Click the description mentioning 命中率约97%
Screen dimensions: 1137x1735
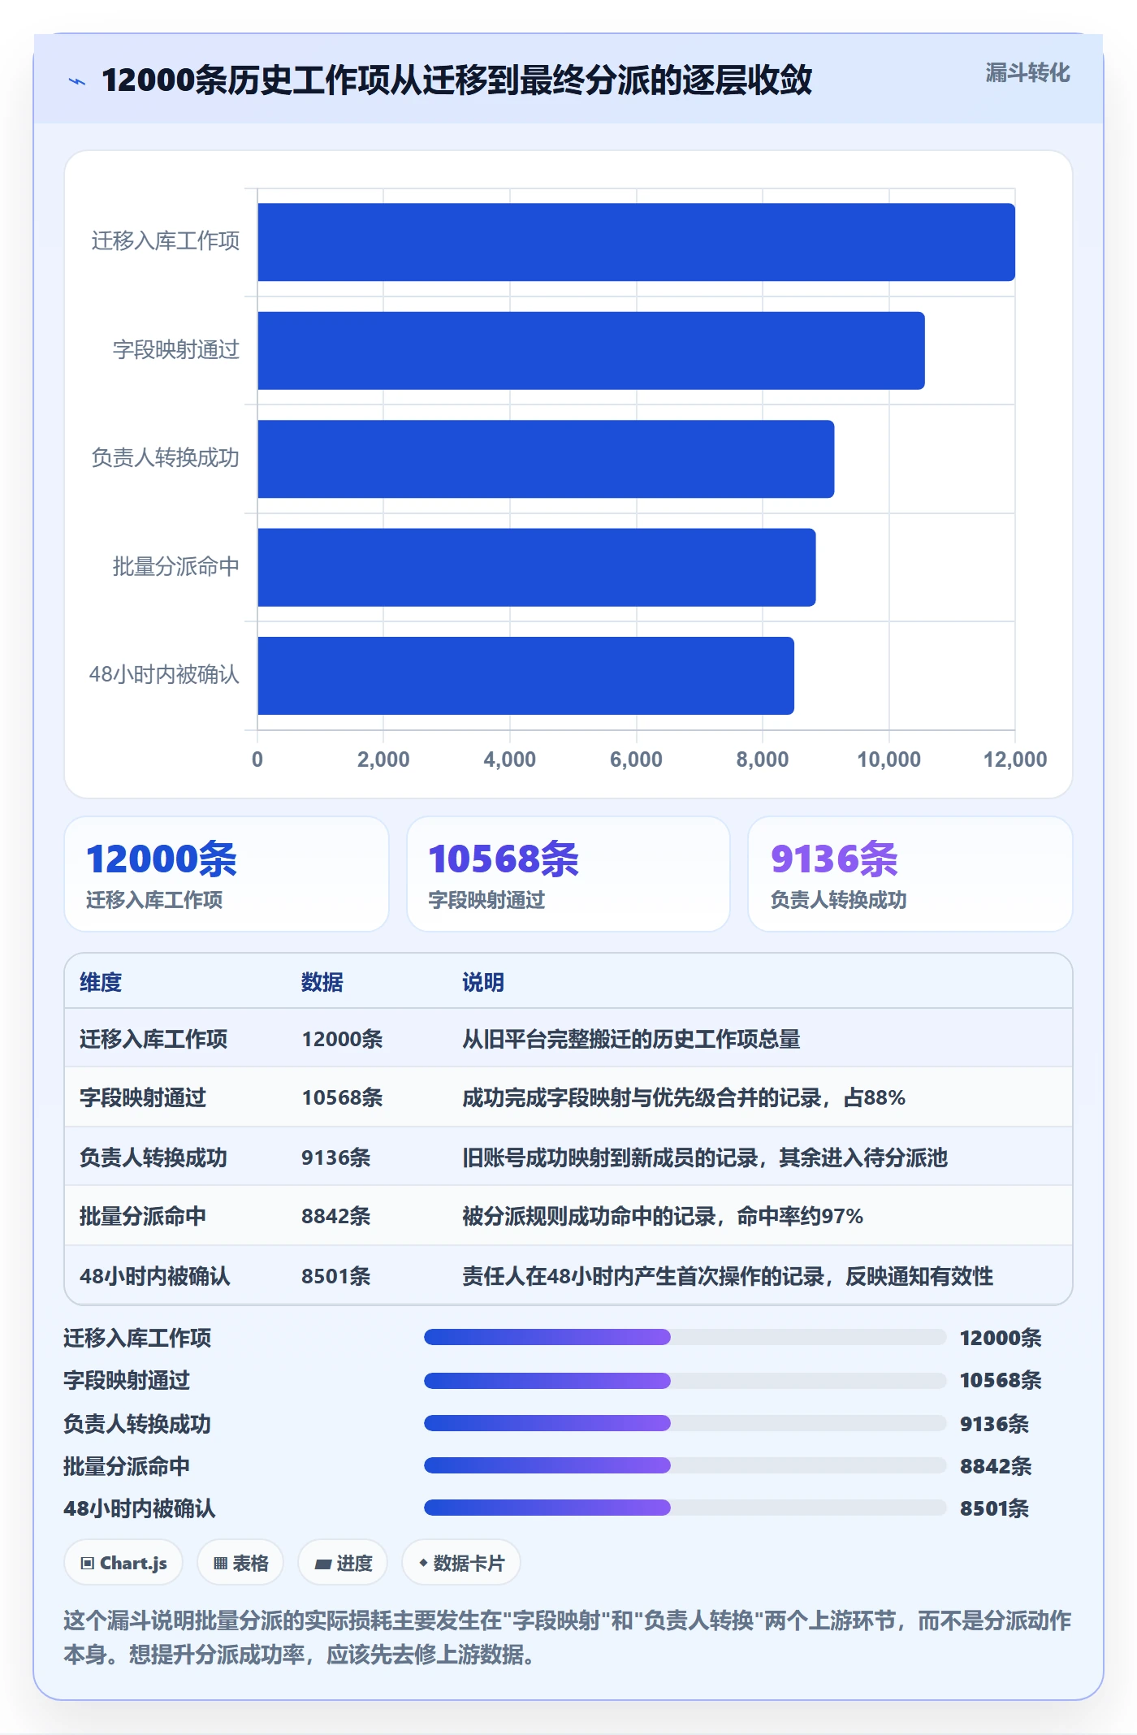(663, 1216)
